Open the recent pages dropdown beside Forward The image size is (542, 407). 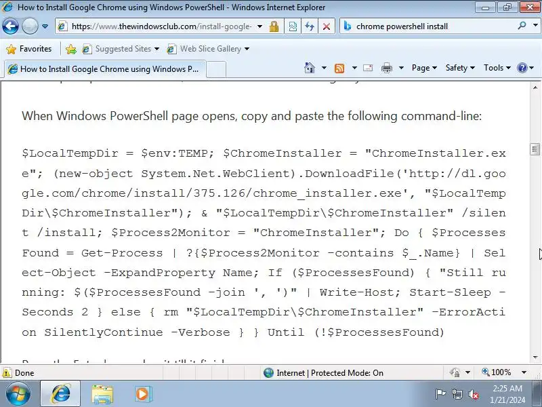(45, 26)
